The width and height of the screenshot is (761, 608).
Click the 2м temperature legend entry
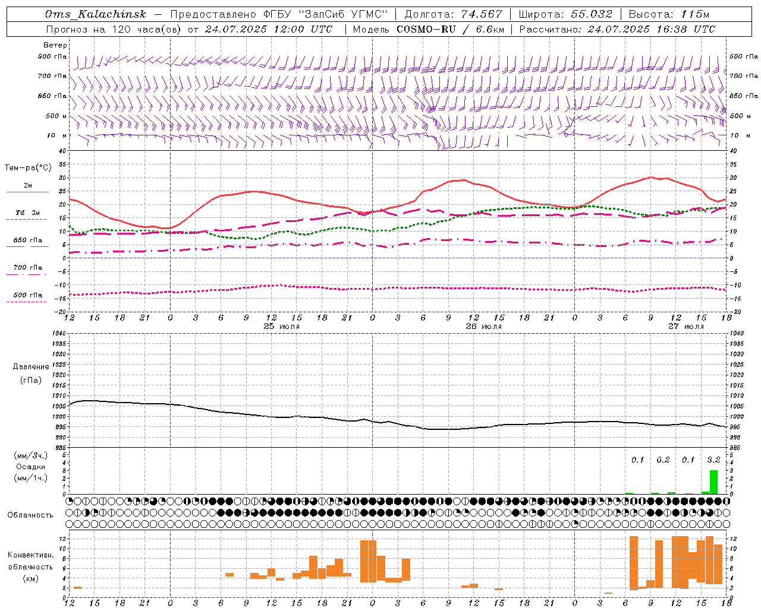[28, 185]
